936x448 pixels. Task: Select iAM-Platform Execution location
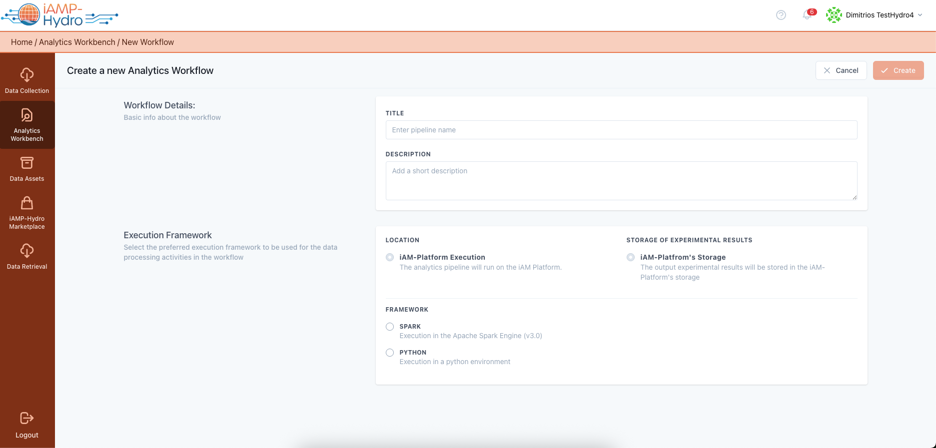pos(390,257)
